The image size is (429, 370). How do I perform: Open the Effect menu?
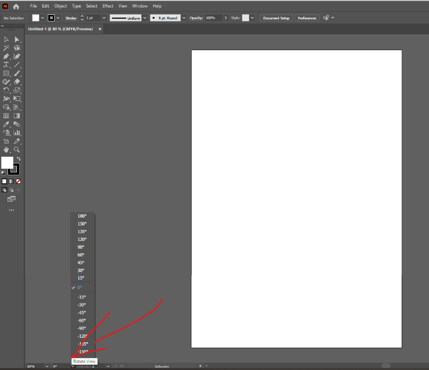(108, 6)
